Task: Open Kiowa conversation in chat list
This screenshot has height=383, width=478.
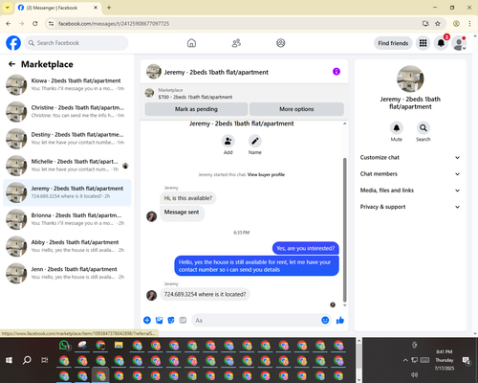Action: pyautogui.click(x=67, y=84)
